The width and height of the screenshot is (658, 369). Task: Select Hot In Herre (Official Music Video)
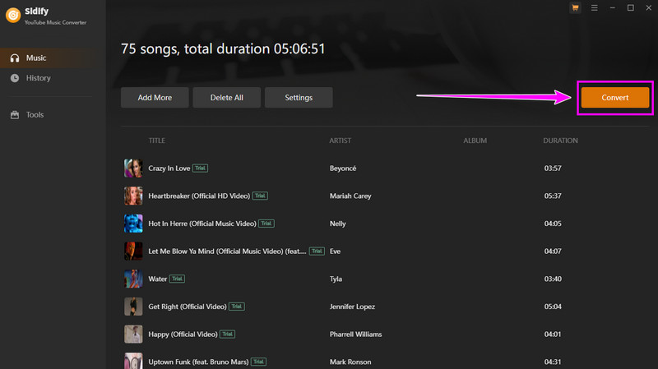click(x=202, y=224)
